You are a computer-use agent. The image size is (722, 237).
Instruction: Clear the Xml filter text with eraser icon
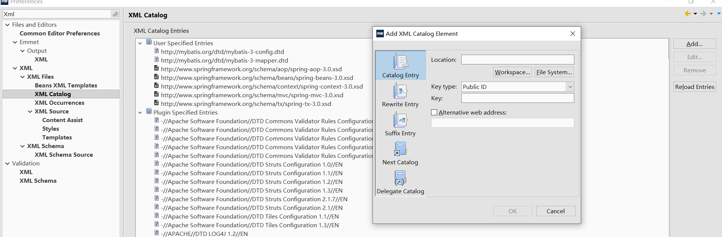pyautogui.click(x=115, y=14)
